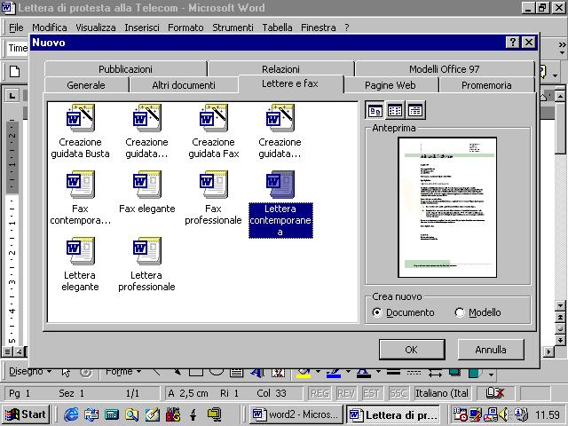Switch to list view
Screen dimensions: 568x426
395,110
